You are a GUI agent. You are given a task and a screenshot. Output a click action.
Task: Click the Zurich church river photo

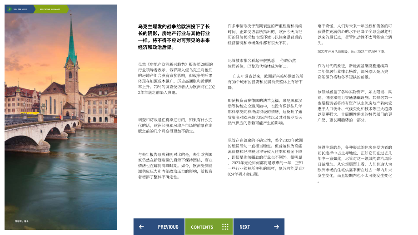[x=61, y=117]
